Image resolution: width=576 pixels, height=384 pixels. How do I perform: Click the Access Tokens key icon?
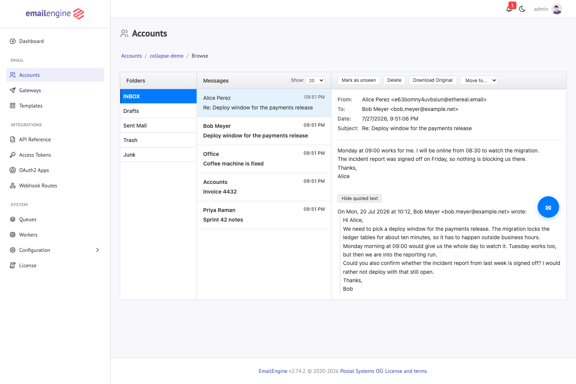(13, 155)
